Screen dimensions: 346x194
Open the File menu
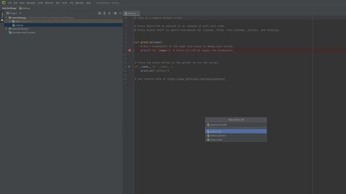coord(10,3)
